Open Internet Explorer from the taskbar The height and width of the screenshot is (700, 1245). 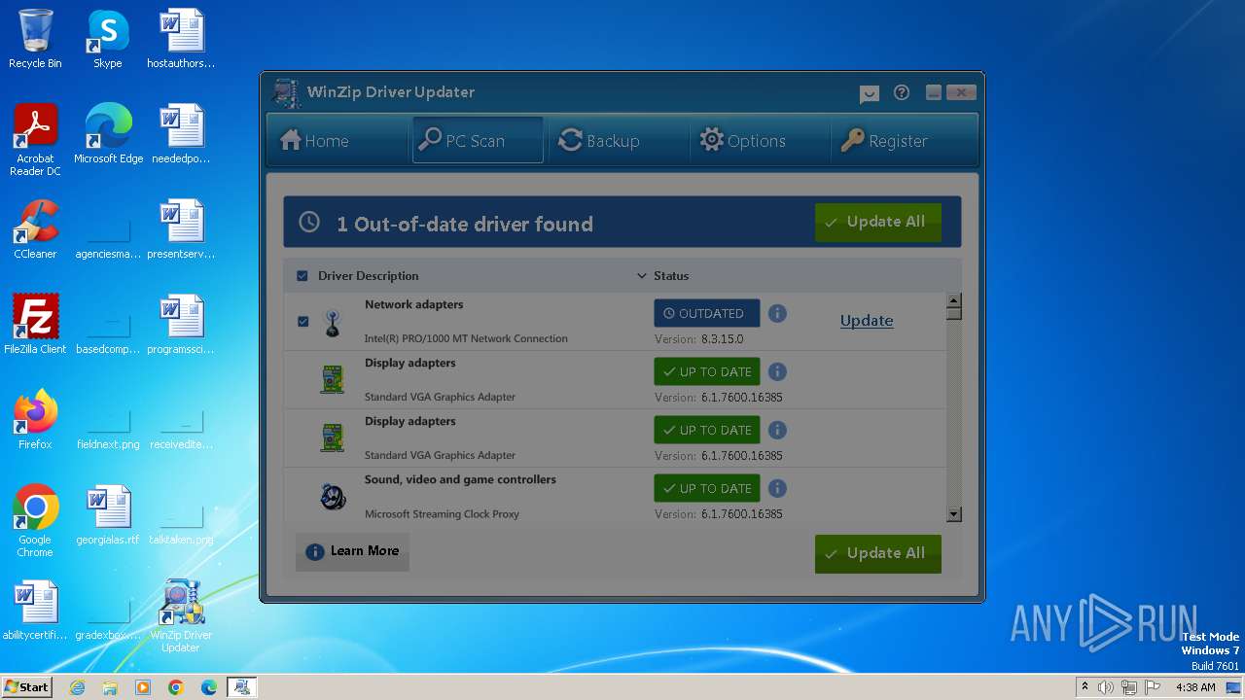77,687
